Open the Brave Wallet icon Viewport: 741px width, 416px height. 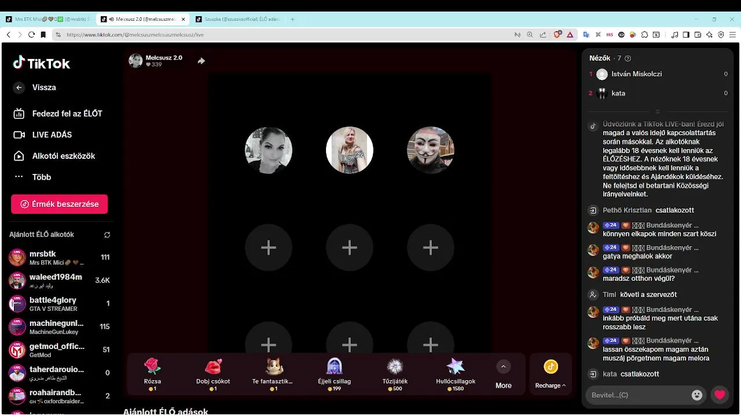click(698, 35)
